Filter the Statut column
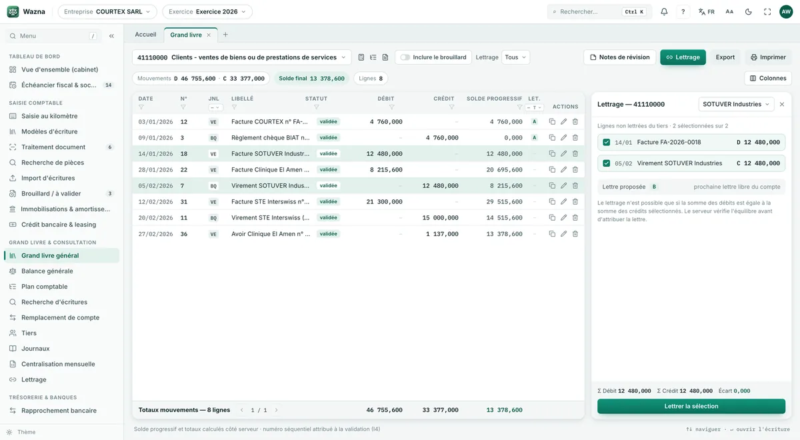Viewport: 800px width, 440px height. pos(317,107)
